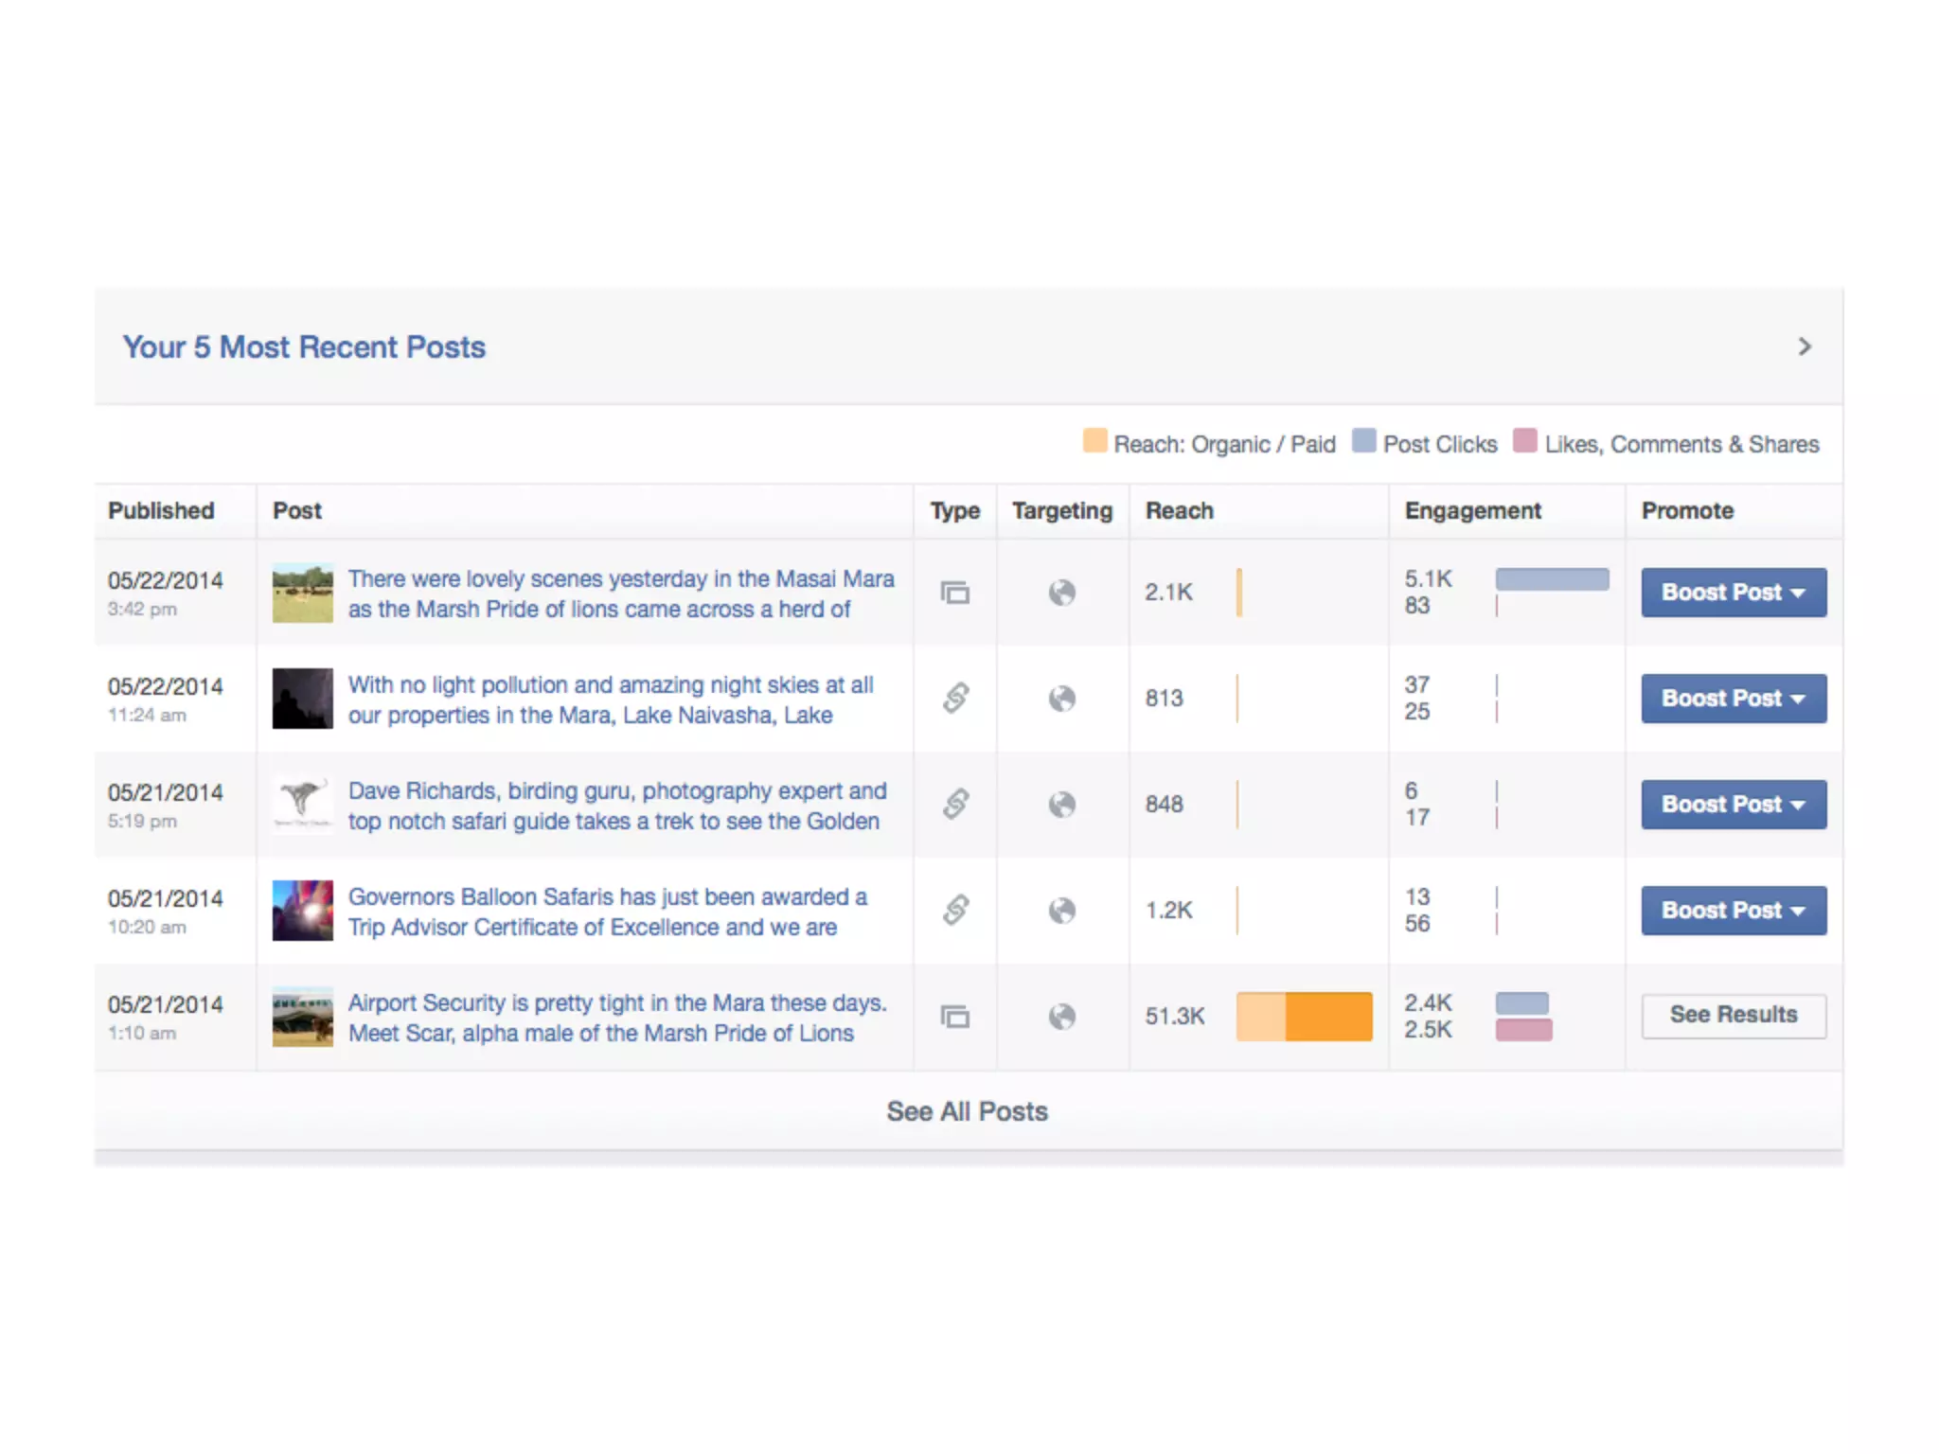
Task: Click See Results for Airport Security post
Action: [x=1733, y=1015]
